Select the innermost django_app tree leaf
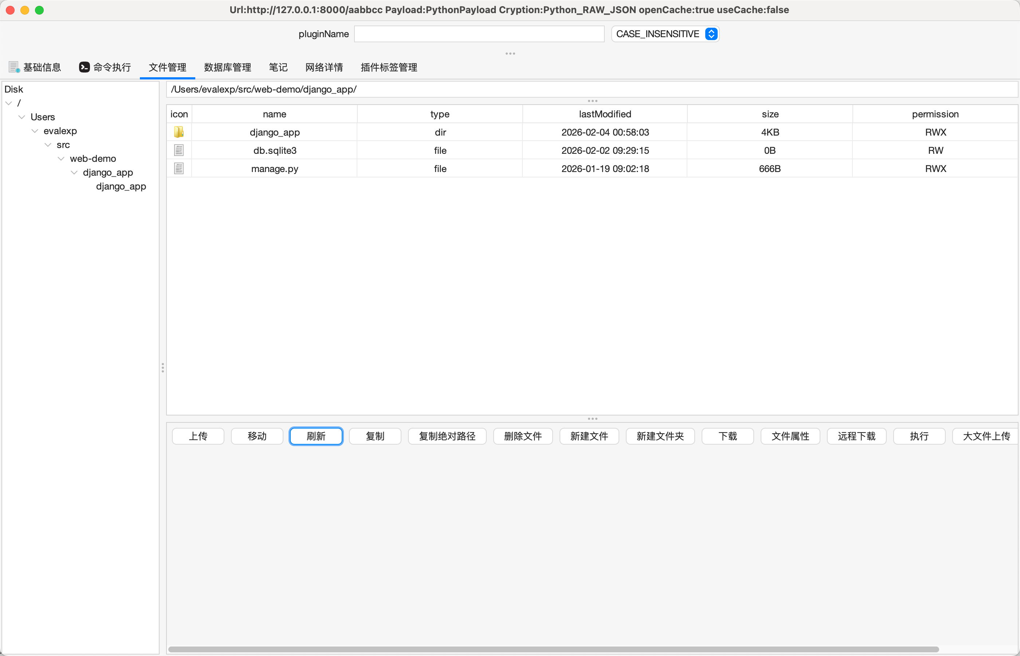 point(121,186)
